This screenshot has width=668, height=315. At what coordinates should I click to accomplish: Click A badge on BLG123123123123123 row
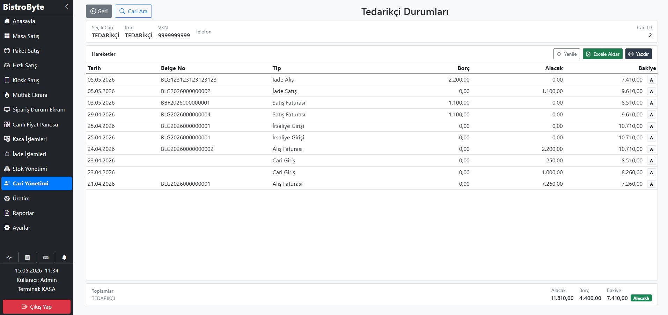[x=651, y=80]
